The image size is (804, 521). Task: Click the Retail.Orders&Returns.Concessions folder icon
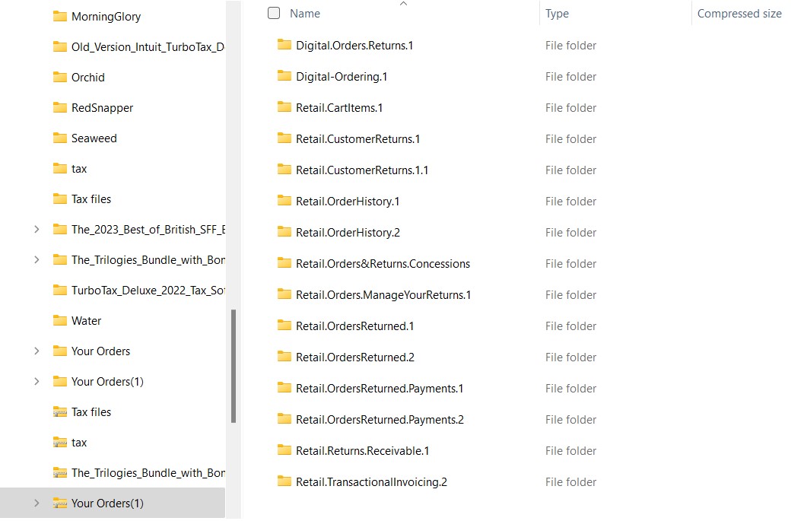[283, 263]
